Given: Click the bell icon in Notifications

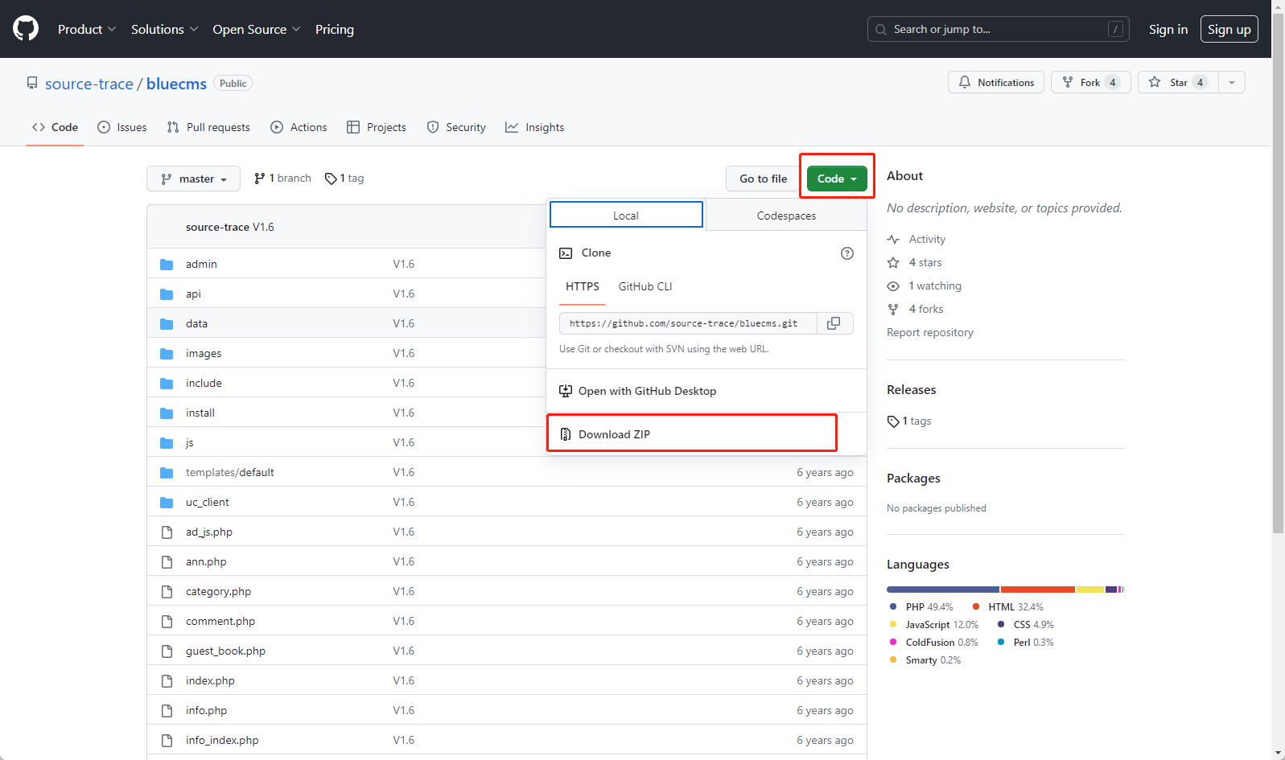Looking at the screenshot, I should point(965,82).
